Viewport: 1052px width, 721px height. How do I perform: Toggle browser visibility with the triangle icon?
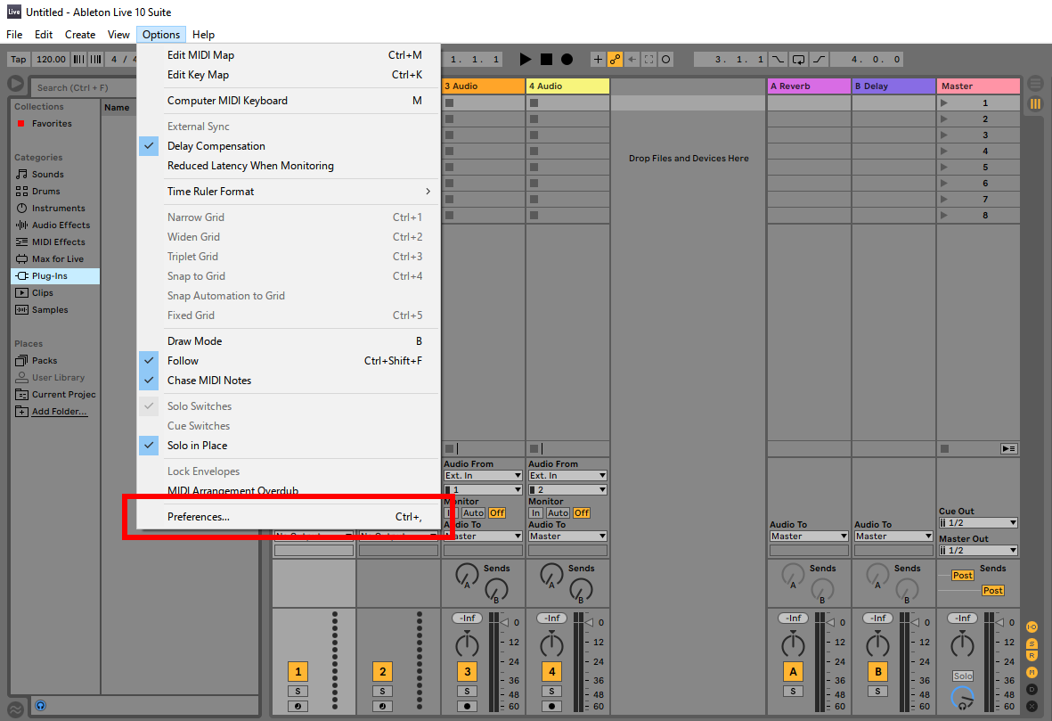pyautogui.click(x=15, y=85)
